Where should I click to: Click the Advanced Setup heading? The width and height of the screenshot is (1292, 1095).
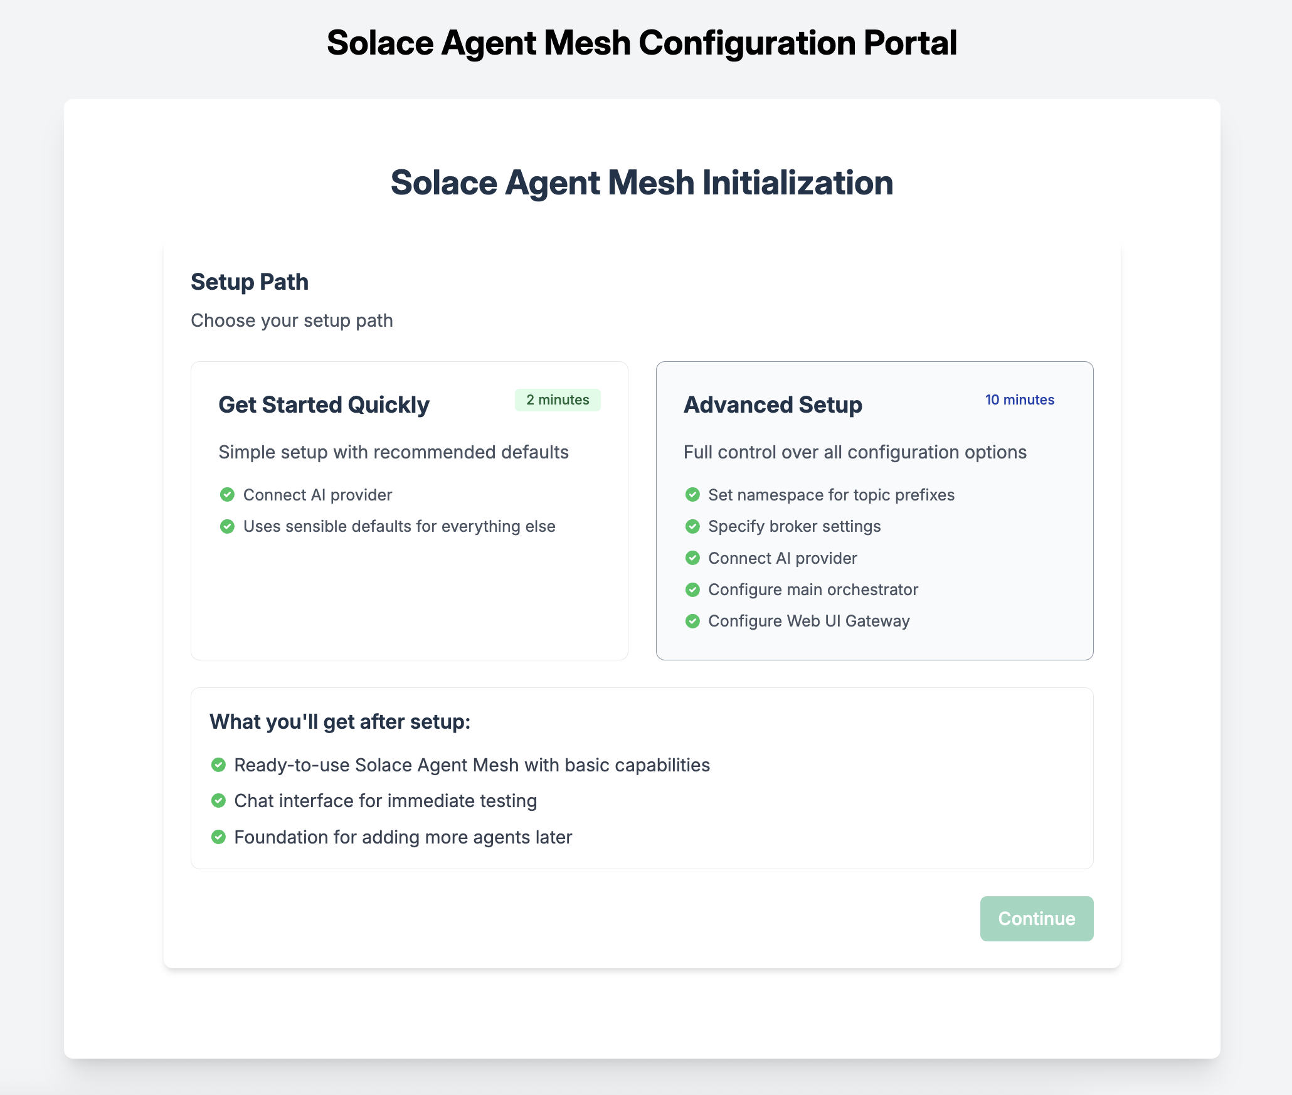(773, 405)
